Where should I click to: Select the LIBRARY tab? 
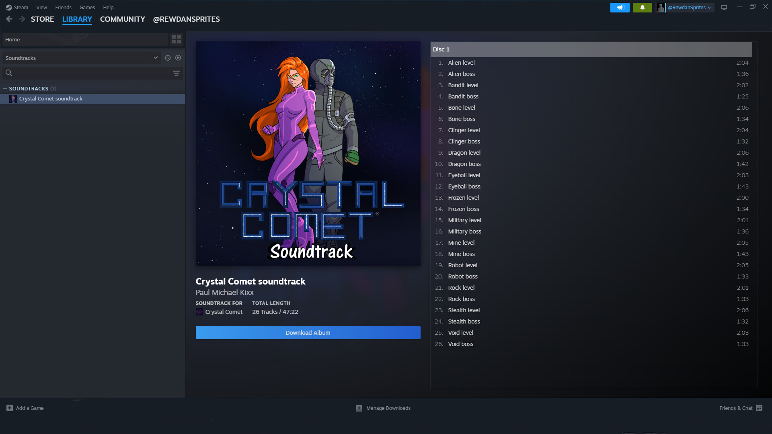77,19
